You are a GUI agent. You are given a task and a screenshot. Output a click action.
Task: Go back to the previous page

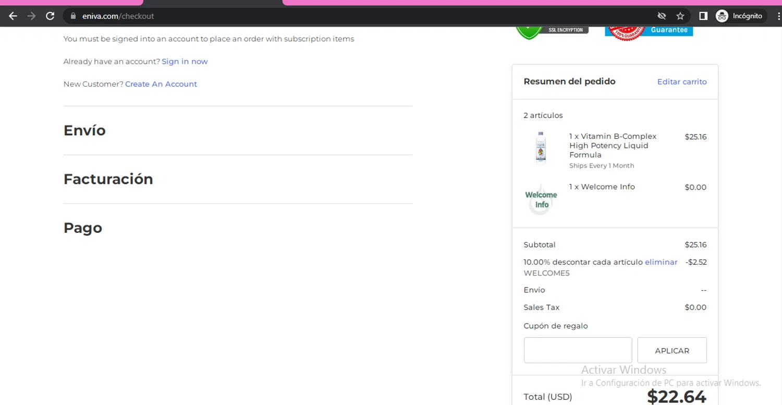pos(13,16)
